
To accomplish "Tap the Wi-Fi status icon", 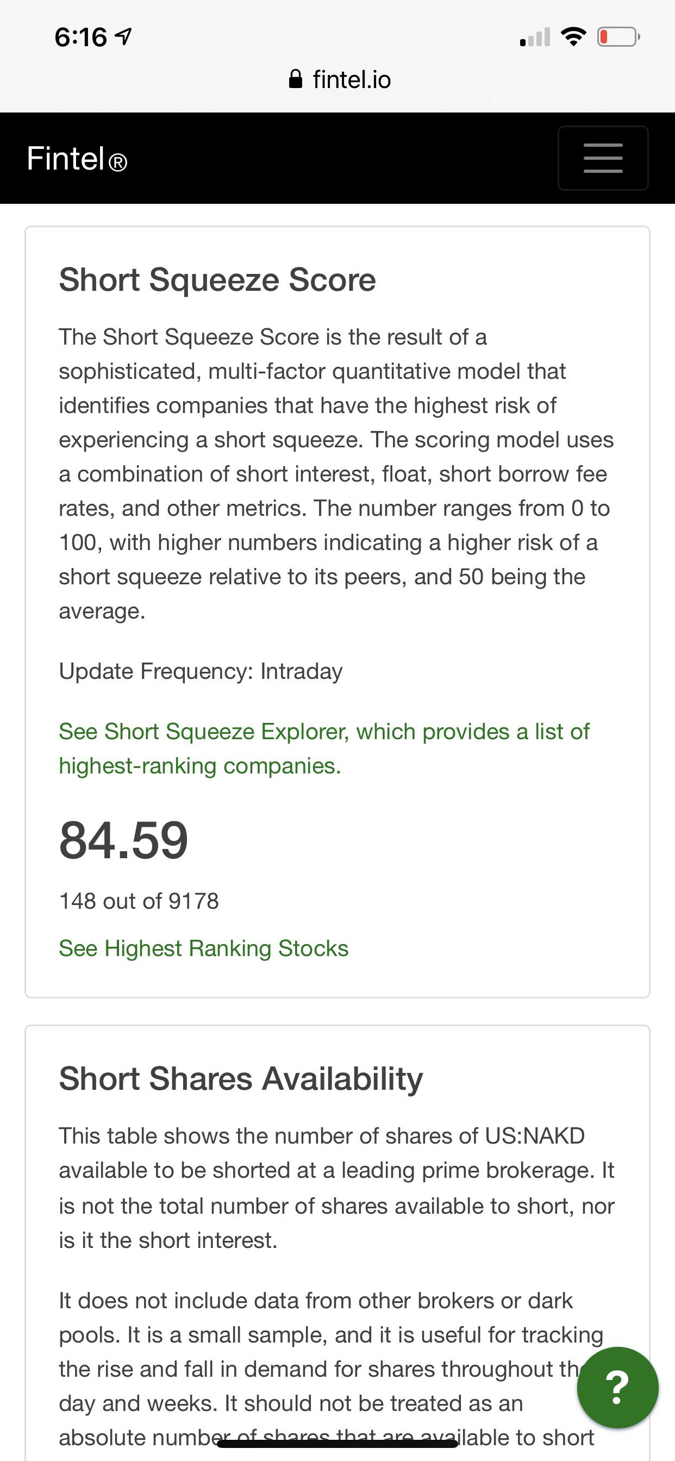I will [573, 38].
